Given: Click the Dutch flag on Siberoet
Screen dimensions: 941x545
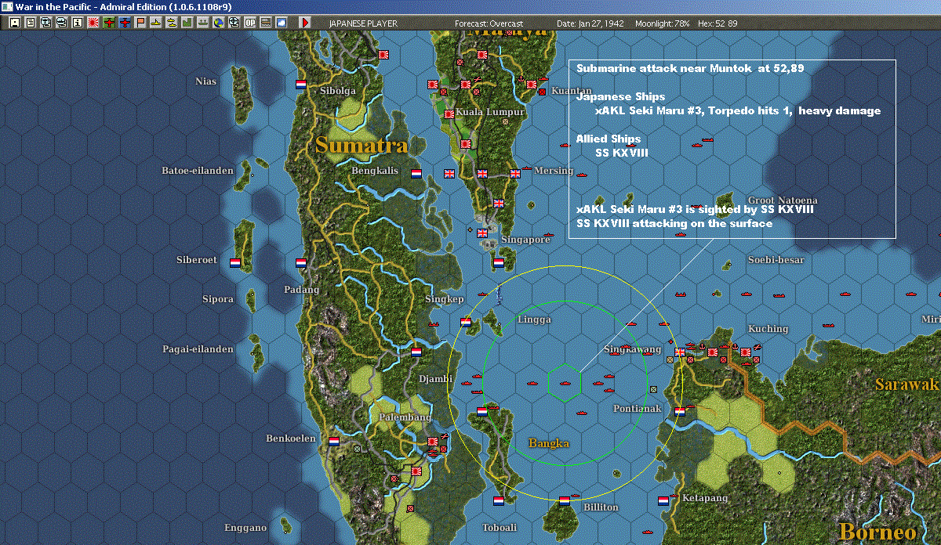Looking at the screenshot, I should 235,263.
